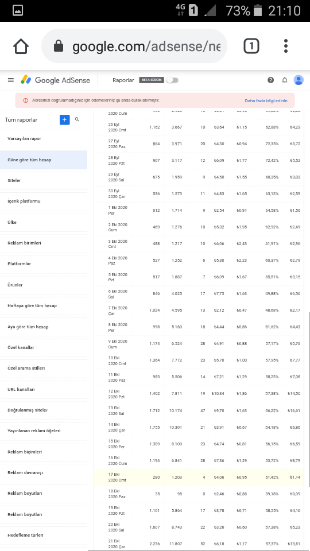Click the Daha fazla bilgi edinin link

266,100
